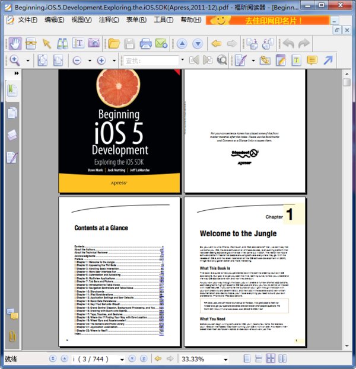The width and height of the screenshot is (356, 369).
Task: Go to the next page in status bar
Action: 132,358
